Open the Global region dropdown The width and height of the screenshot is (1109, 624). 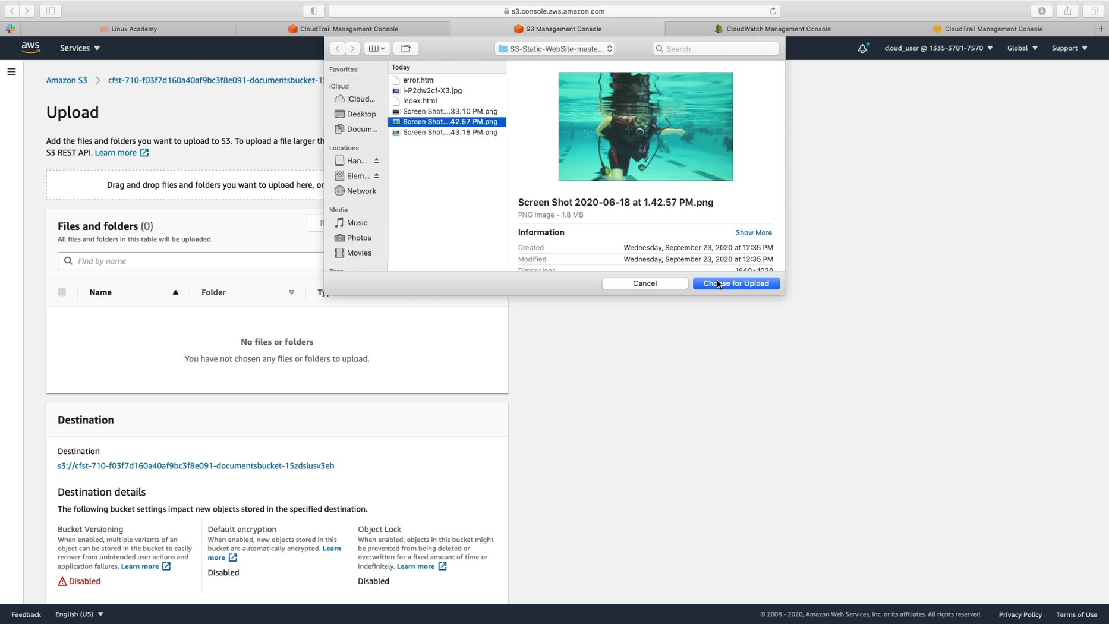(1022, 48)
